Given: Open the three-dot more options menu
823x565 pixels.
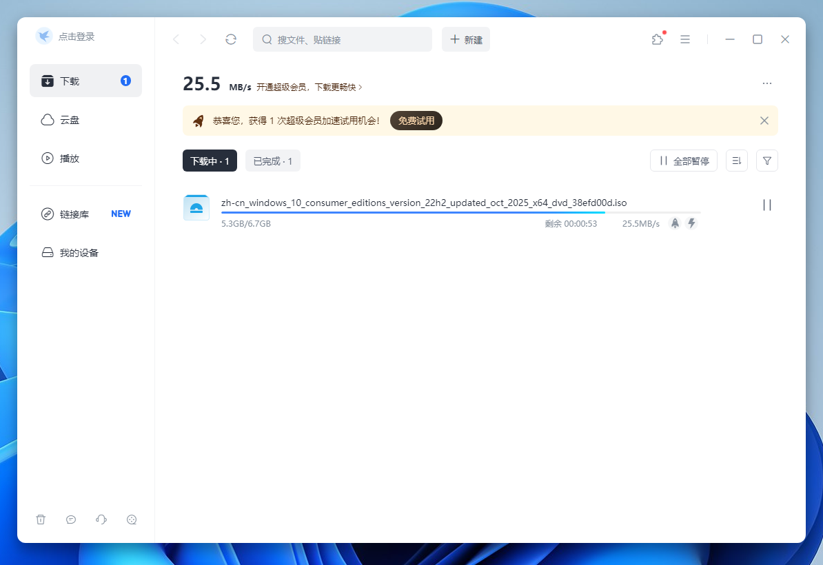Looking at the screenshot, I should pos(767,83).
